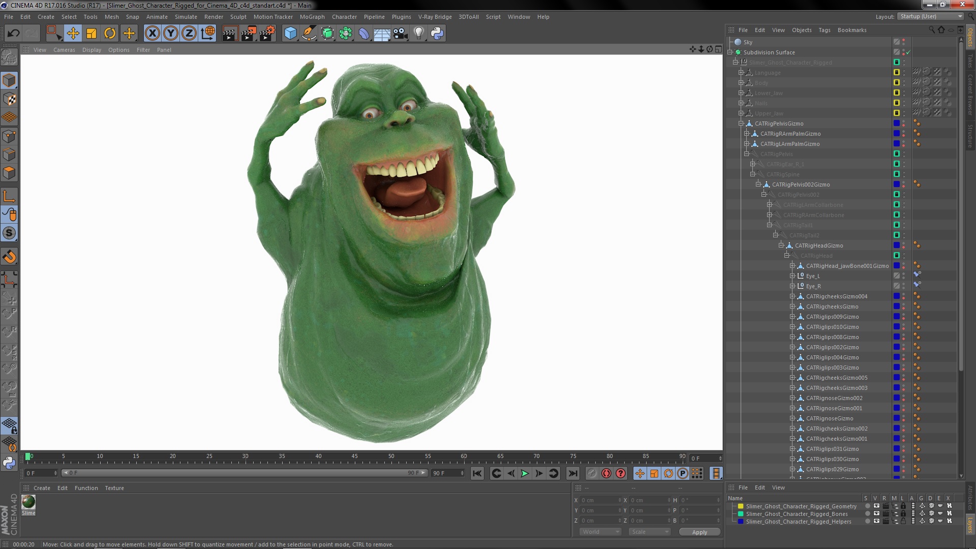The image size is (976, 549).
Task: Open material manager Texture menu
Action: 114,488
